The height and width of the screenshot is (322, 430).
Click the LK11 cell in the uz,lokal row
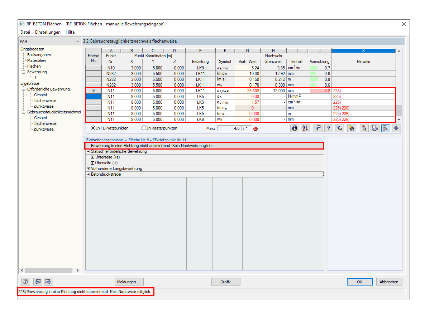coord(200,91)
